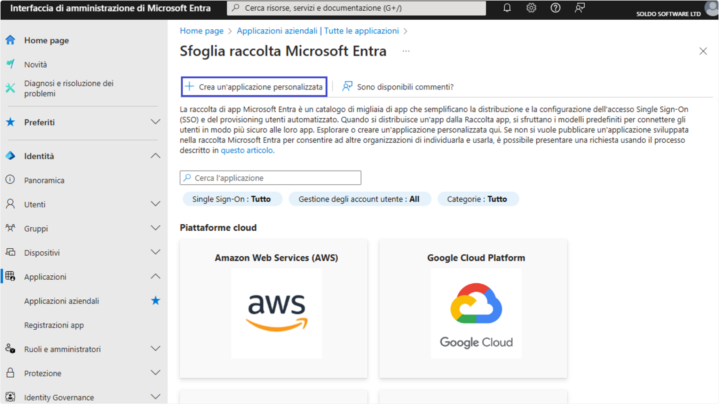
Task: Expand the Dispositivi chevron
Action: [x=155, y=252]
